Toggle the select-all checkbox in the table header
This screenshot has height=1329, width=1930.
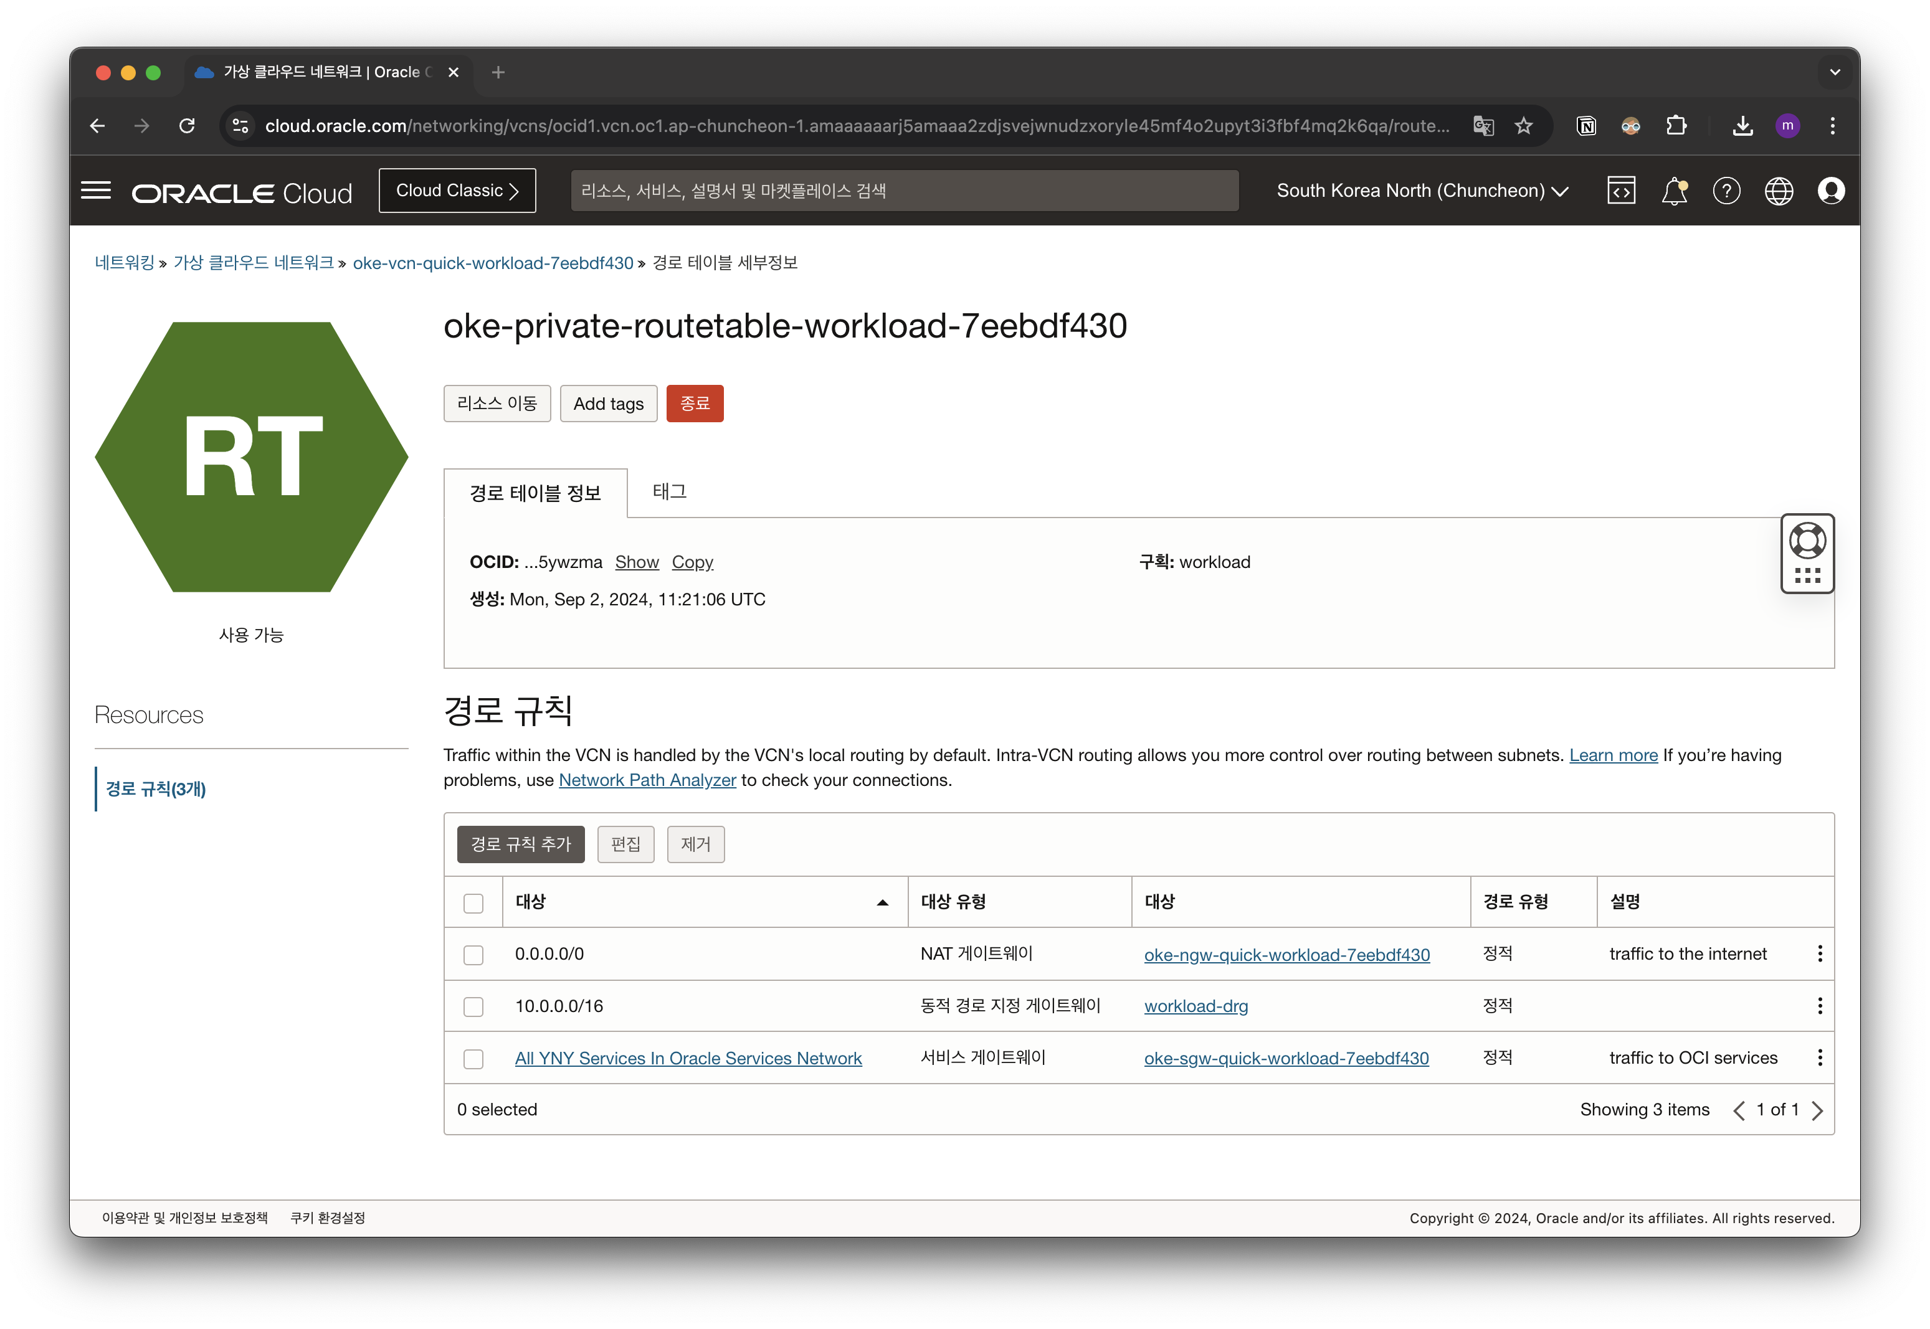point(473,904)
